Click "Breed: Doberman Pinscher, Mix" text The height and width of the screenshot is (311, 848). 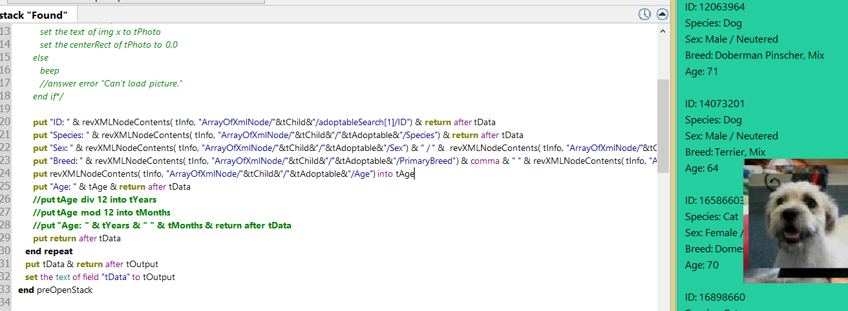(754, 55)
